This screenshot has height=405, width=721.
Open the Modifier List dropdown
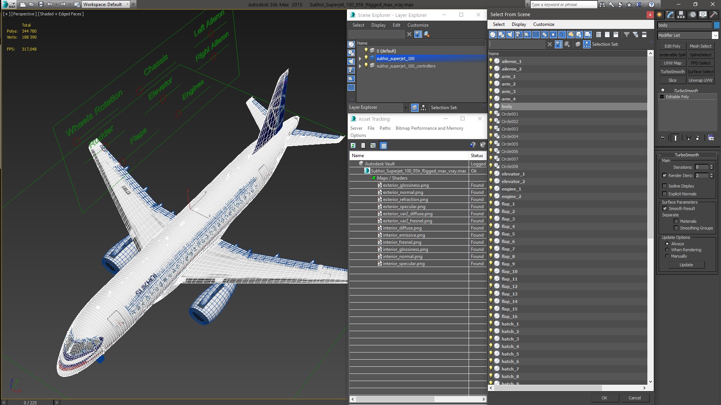[715, 35]
